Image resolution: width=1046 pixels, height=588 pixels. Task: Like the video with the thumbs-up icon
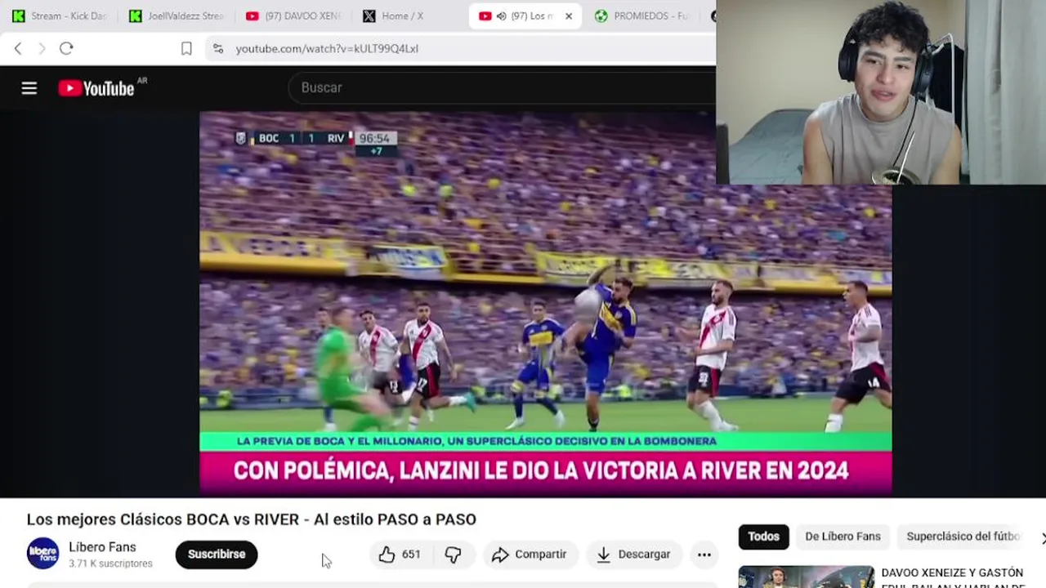pyautogui.click(x=387, y=555)
